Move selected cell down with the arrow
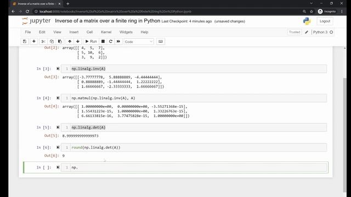 78,42
